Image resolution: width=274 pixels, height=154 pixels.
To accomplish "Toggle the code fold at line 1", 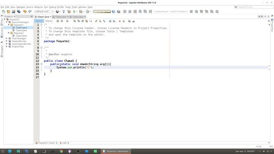I will click(42, 25).
